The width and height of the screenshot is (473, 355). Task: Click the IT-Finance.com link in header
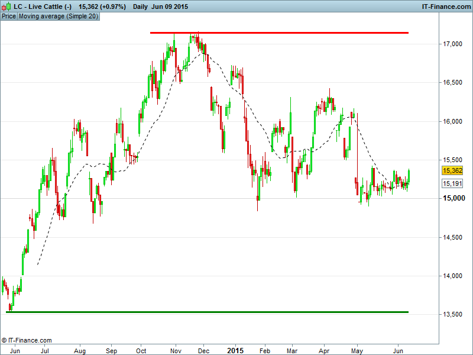[x=446, y=6]
